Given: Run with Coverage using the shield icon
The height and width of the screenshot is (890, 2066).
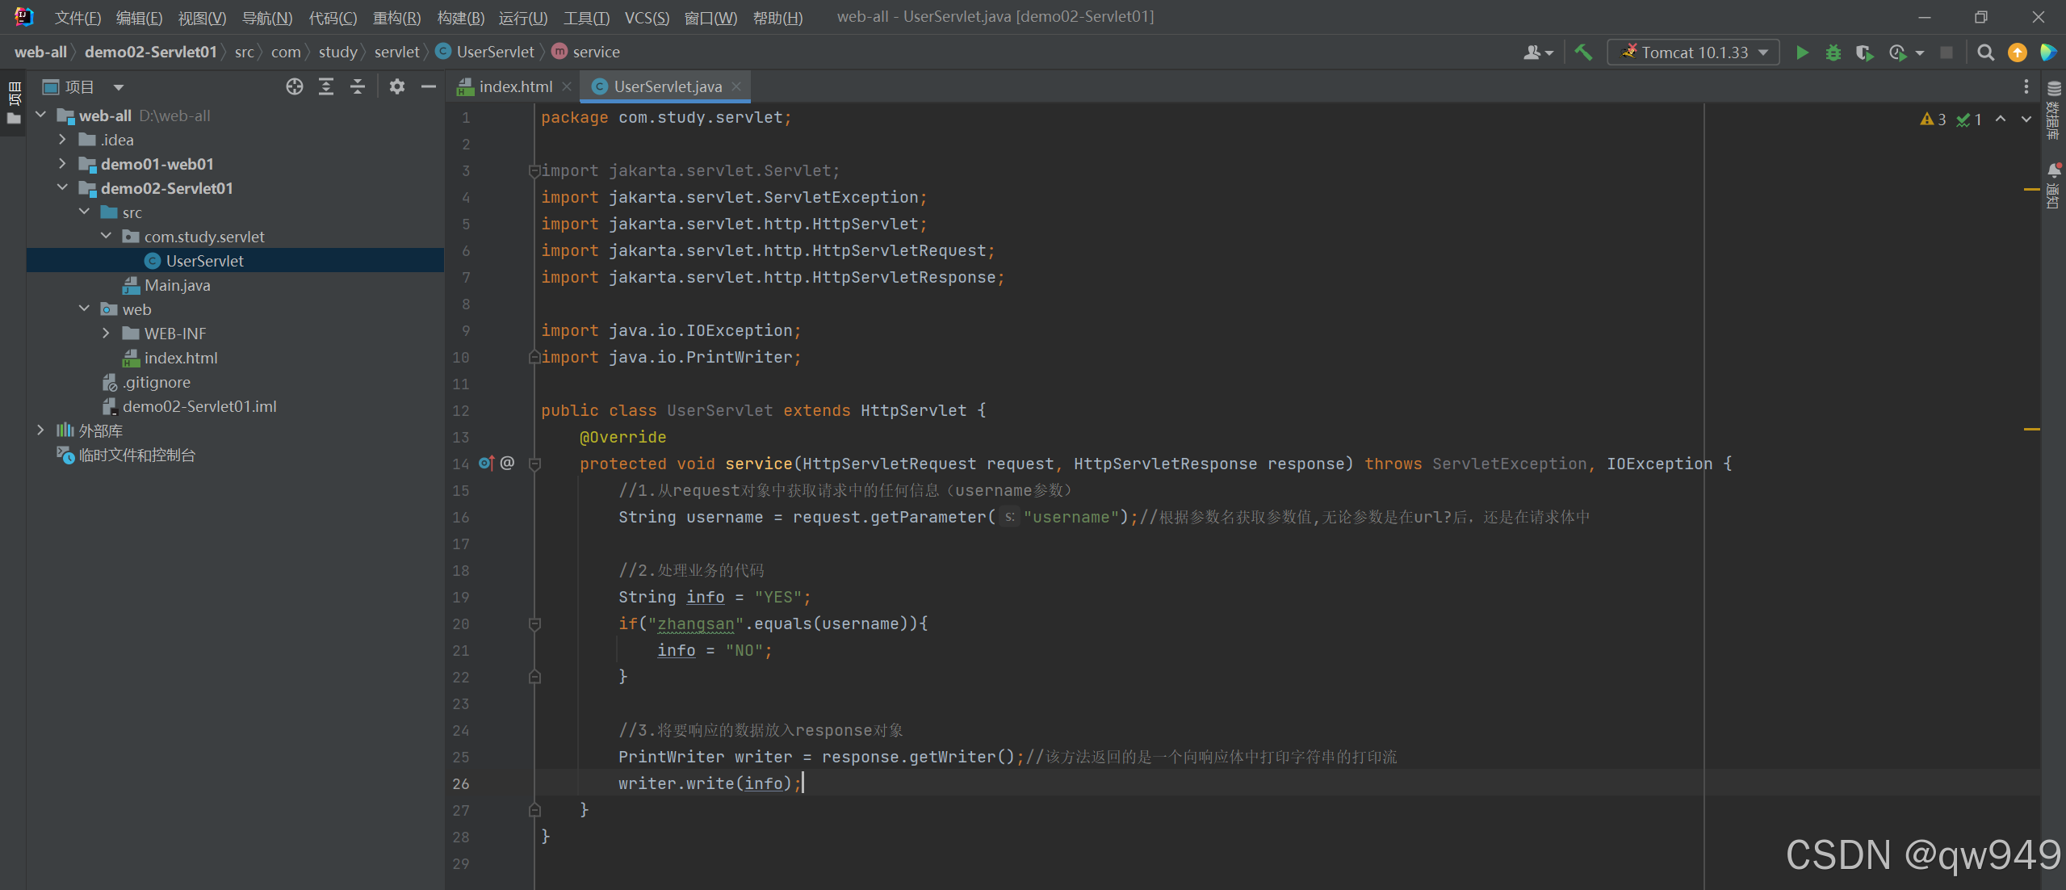Looking at the screenshot, I should point(1866,52).
